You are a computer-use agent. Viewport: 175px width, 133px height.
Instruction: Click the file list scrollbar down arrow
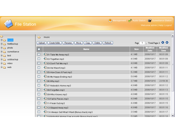point(173,115)
